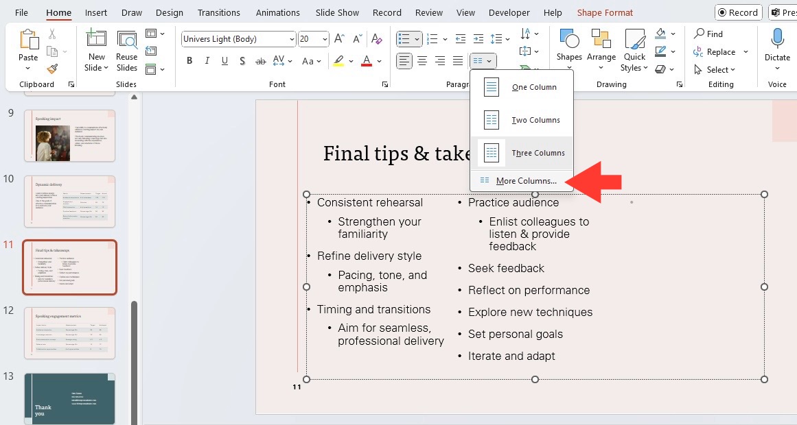This screenshot has height=425, width=797.
Task: Open the slide Layout options
Action: 154,34
